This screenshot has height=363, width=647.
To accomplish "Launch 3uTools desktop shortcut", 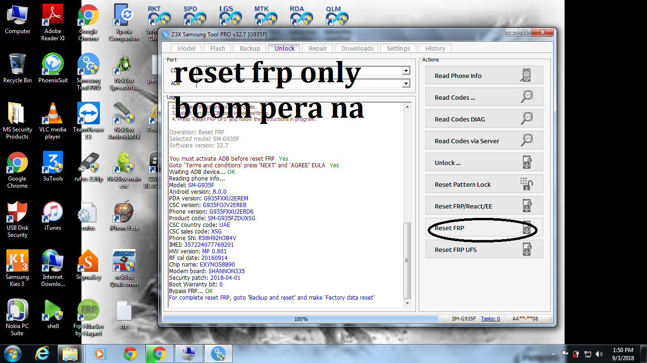I will (x=53, y=167).
